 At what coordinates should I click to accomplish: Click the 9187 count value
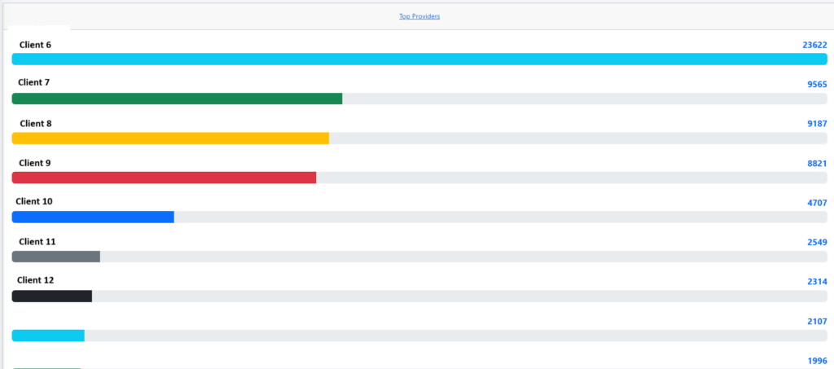(817, 124)
